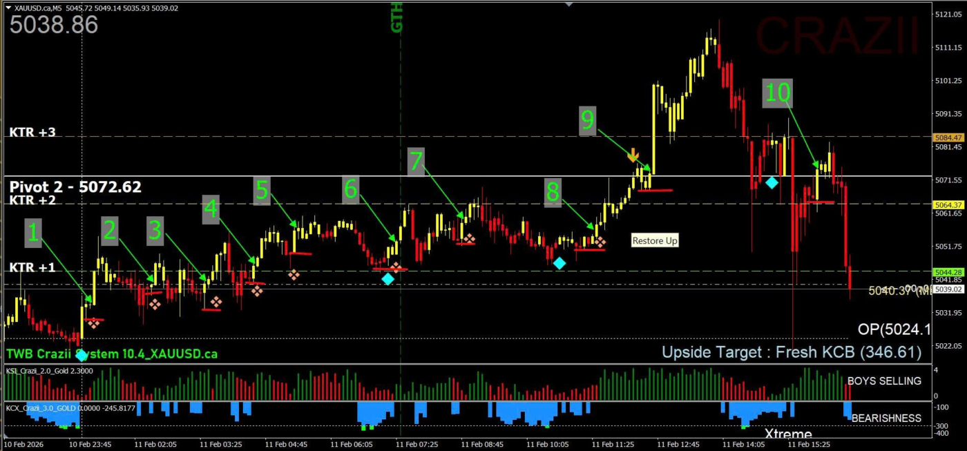Click the cyan diamond below marker 6
967x451 pixels.
388,279
